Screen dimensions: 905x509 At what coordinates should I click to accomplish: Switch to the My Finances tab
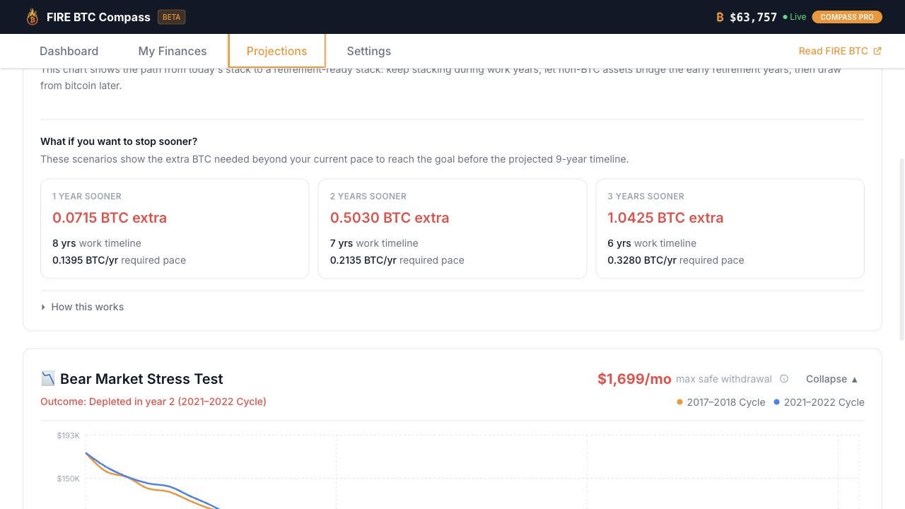[173, 51]
